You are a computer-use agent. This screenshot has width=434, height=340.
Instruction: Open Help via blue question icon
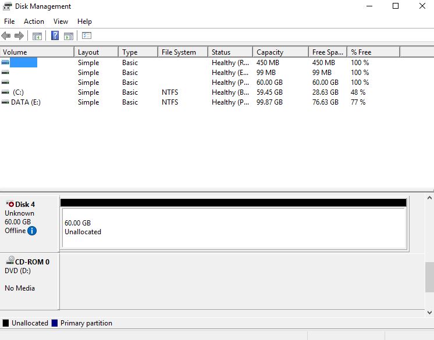55,35
